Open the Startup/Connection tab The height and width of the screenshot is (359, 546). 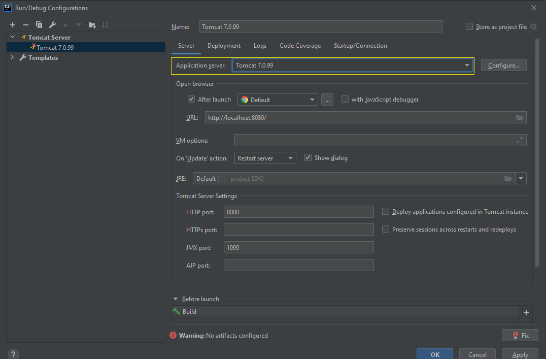point(360,46)
